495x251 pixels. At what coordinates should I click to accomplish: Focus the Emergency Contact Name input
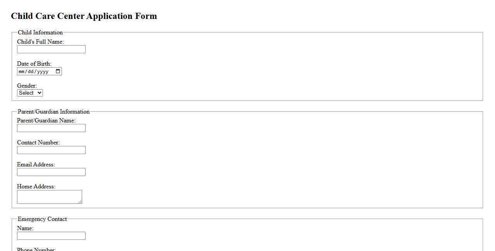pos(51,236)
